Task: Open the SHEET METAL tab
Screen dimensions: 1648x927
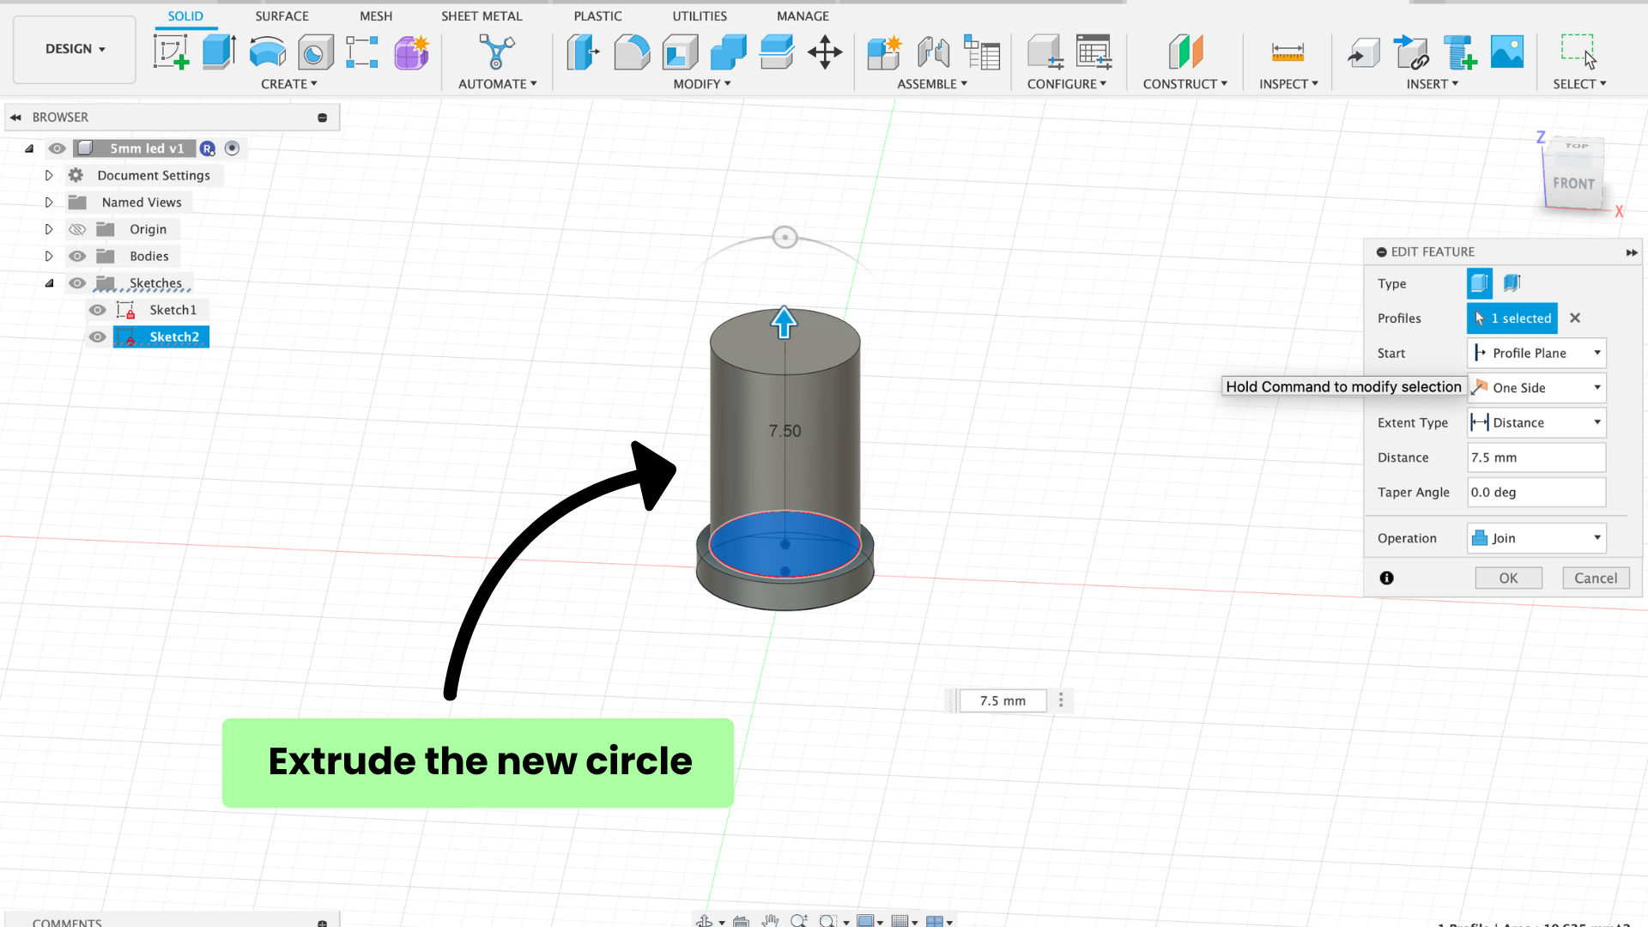Action: [482, 16]
